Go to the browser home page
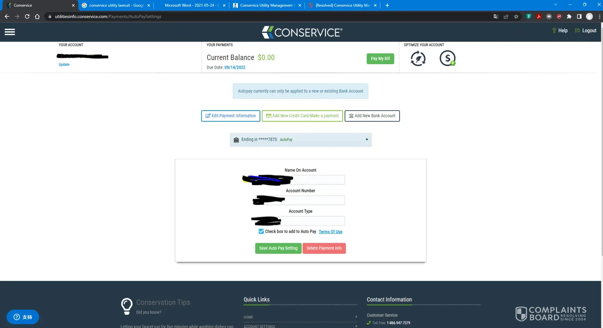 (x=37, y=16)
